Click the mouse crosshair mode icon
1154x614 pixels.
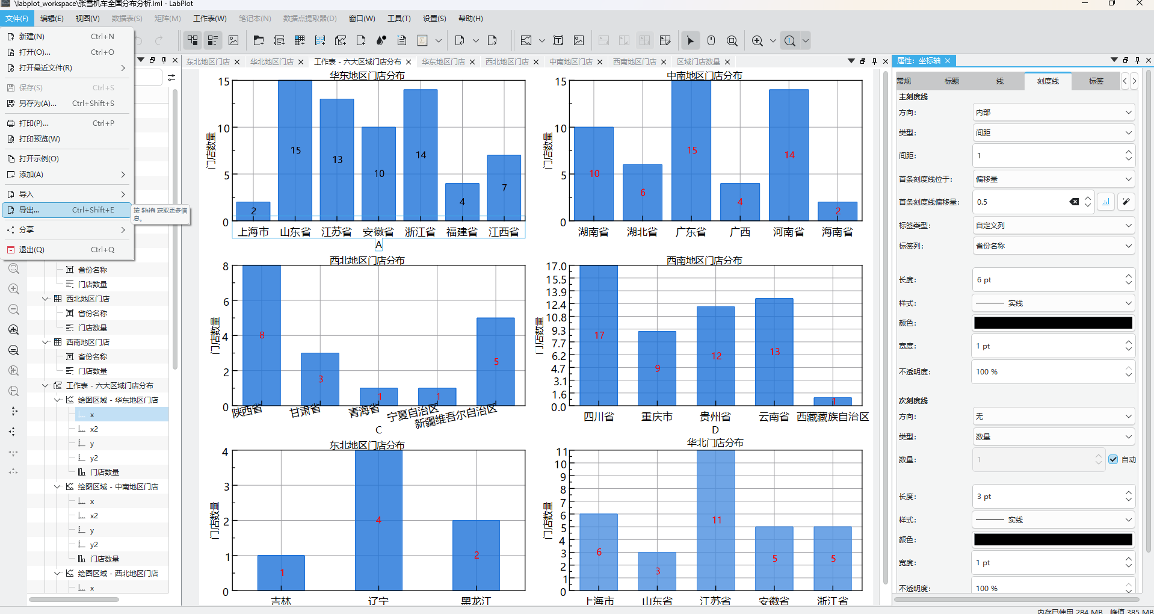point(711,40)
